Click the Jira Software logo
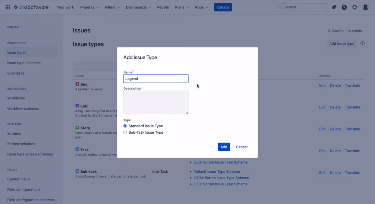The image size is (375, 204). coord(30,7)
